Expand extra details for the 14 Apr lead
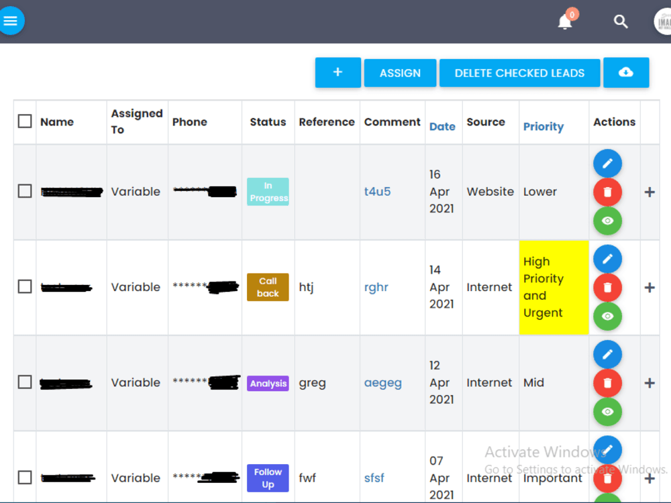Screen dimensions: 671x503 tap(650, 287)
